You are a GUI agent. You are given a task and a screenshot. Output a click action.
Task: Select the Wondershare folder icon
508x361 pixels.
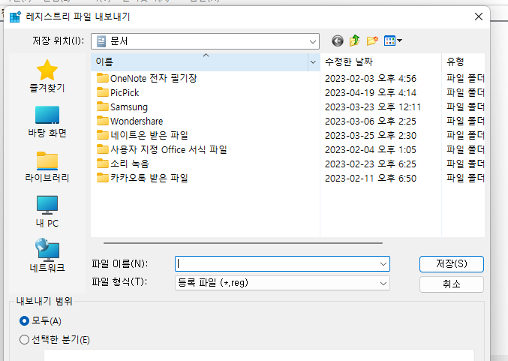pyautogui.click(x=103, y=121)
